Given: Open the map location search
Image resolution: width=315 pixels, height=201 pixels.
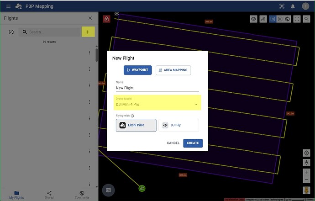Looking at the screenshot, I should 306,19.
